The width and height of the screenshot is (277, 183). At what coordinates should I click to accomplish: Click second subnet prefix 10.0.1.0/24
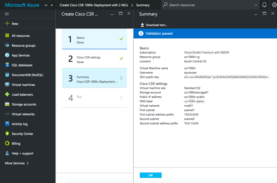pos(191,123)
